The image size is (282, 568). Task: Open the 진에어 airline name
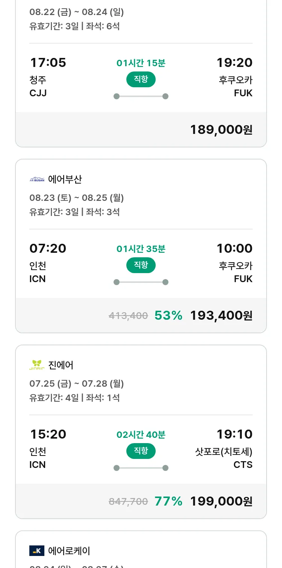[61, 365]
